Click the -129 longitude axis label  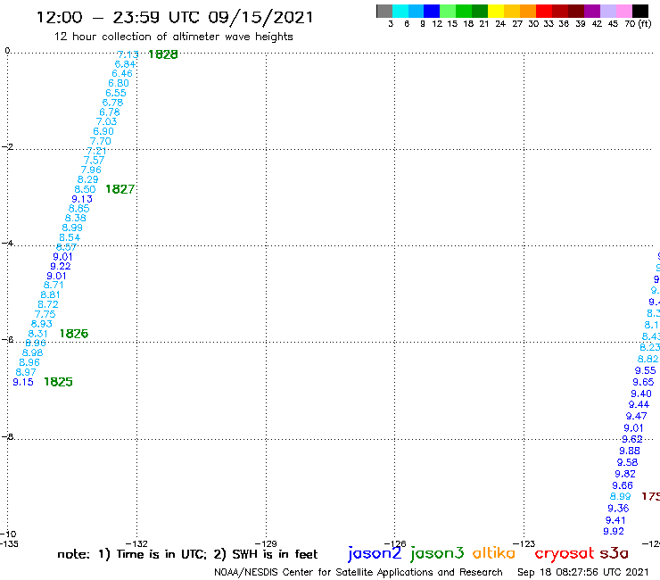pyautogui.click(x=266, y=543)
